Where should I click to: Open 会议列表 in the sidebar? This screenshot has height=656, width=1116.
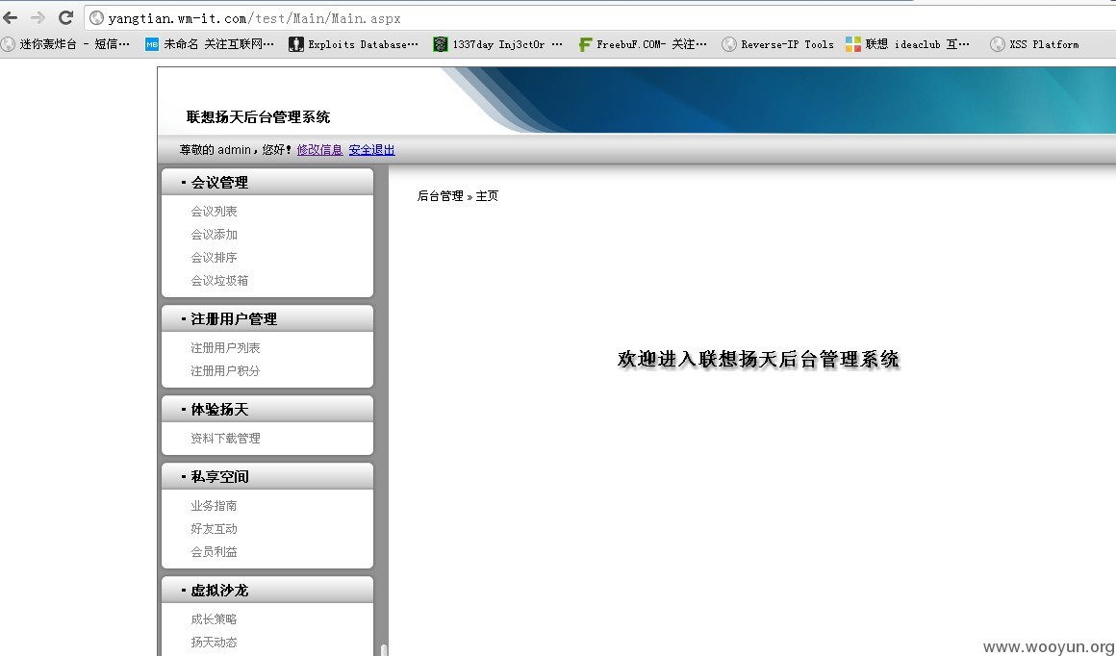tap(214, 212)
